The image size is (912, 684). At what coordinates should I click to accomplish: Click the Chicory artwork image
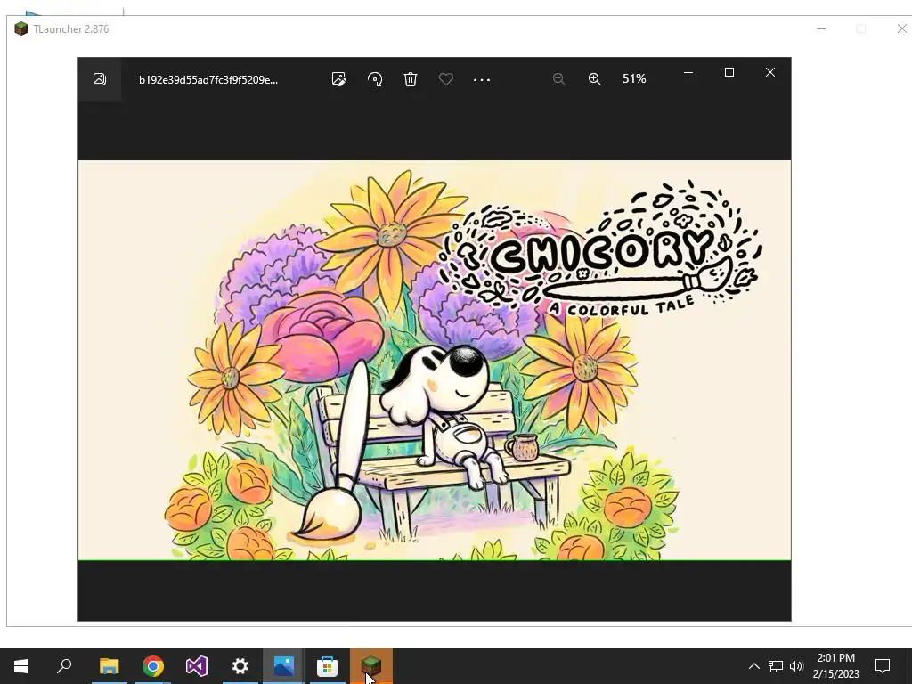pyautogui.click(x=435, y=361)
